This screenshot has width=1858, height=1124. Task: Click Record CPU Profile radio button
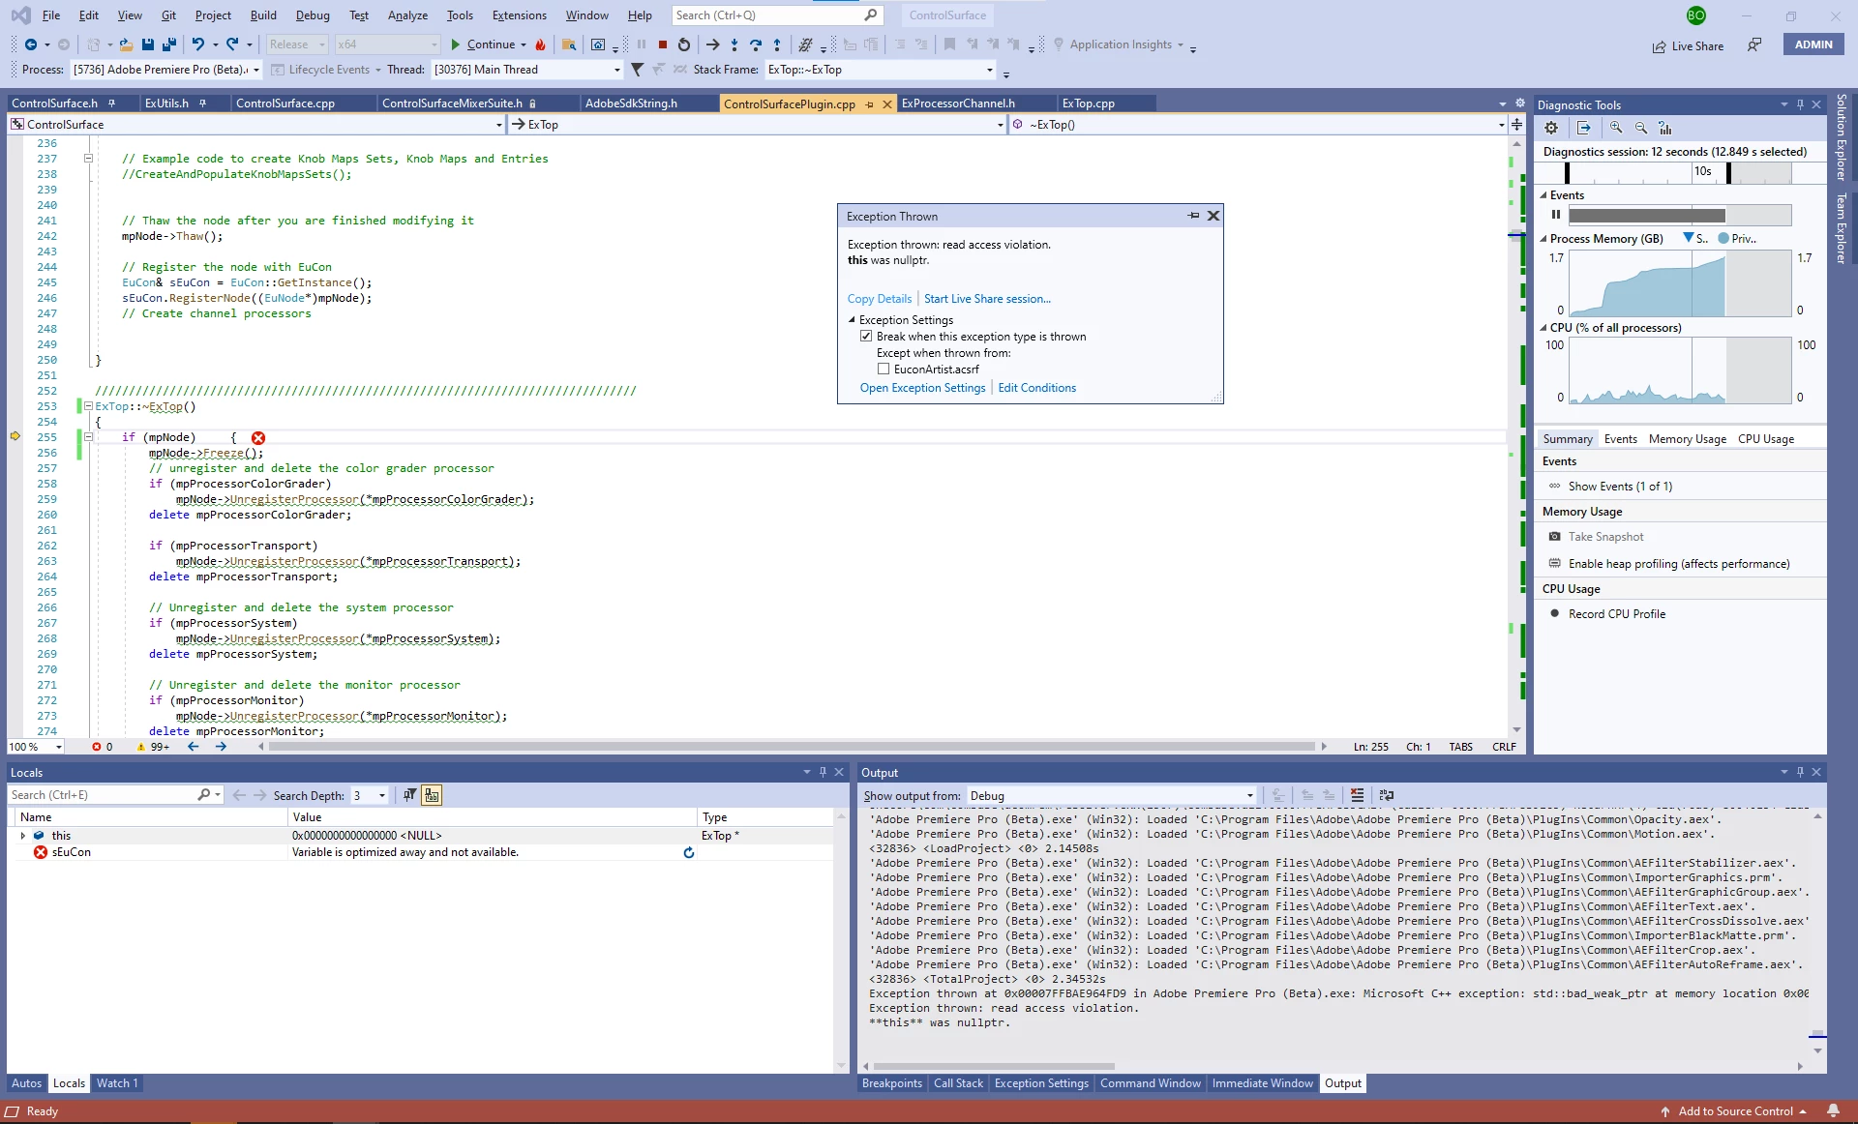click(1554, 614)
